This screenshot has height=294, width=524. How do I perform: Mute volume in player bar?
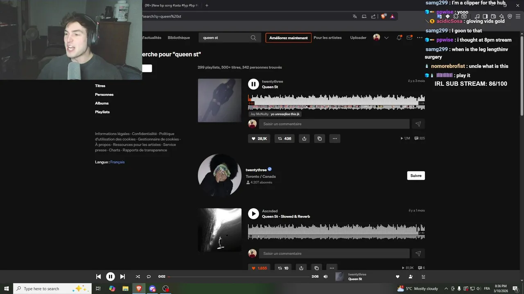325,276
